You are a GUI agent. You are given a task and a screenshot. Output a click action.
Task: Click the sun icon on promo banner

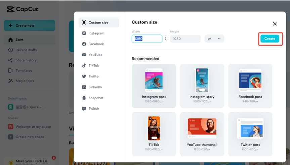(11, 162)
